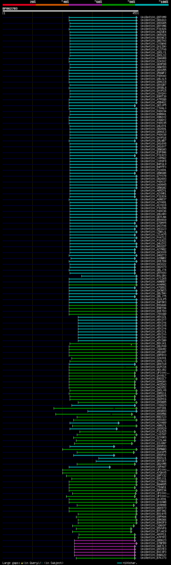The height and width of the screenshot is (565, 171).
Task: Select label UniRef100_B8XJK1
Action: (x=153, y=343)
